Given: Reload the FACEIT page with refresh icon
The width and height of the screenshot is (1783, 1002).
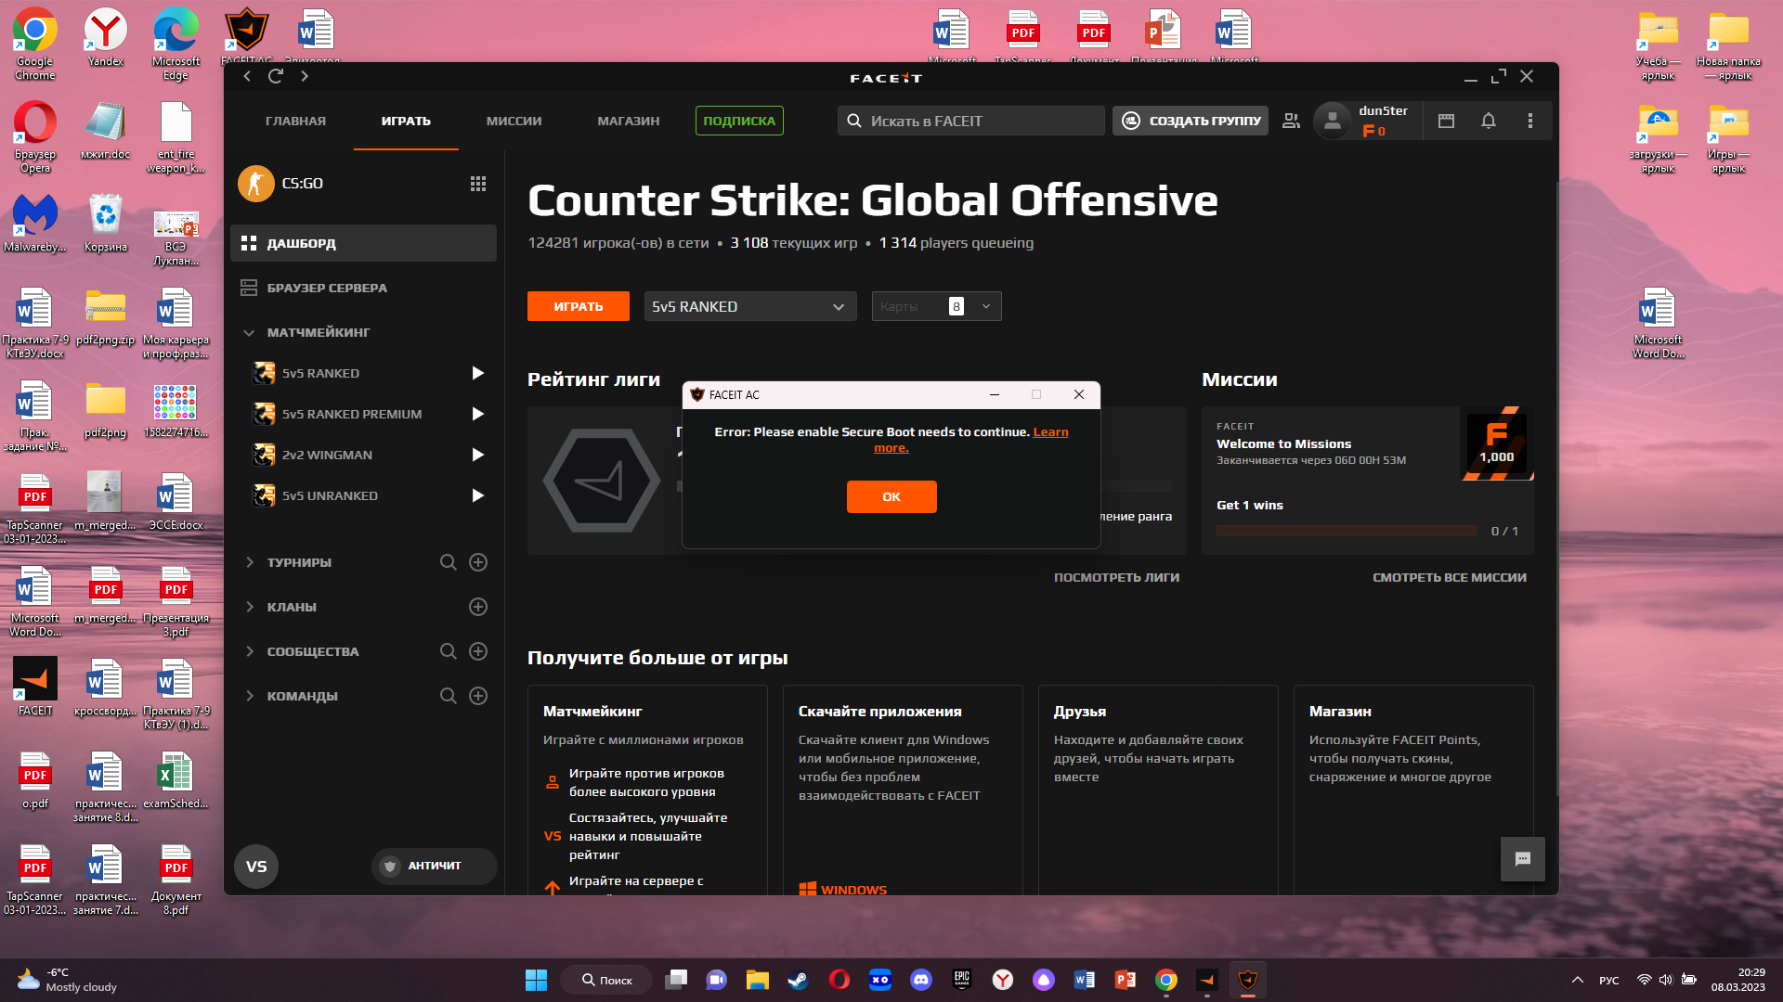Looking at the screenshot, I should coord(276,76).
